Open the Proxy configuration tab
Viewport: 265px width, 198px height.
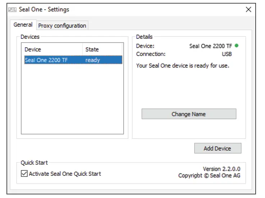tap(62, 25)
